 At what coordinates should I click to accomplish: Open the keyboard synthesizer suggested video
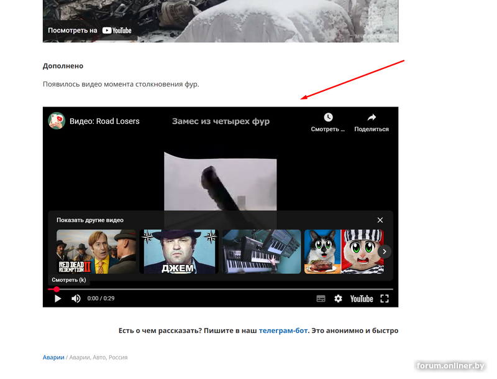[262, 251]
